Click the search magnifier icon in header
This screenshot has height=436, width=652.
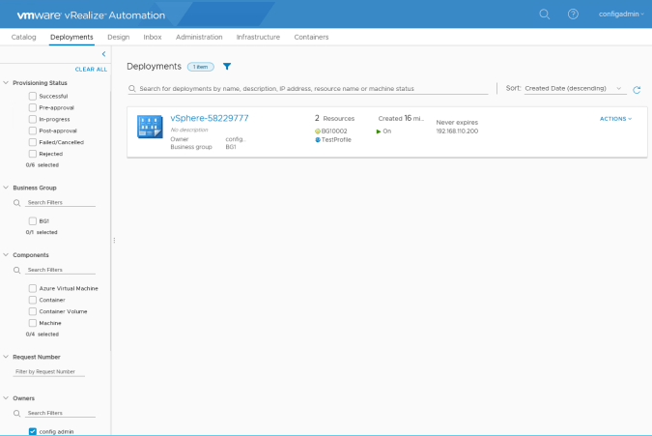coord(545,15)
